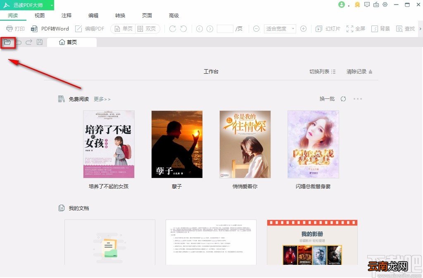Open the three dots more options
The width and height of the screenshot is (423, 278).
click(358, 99)
